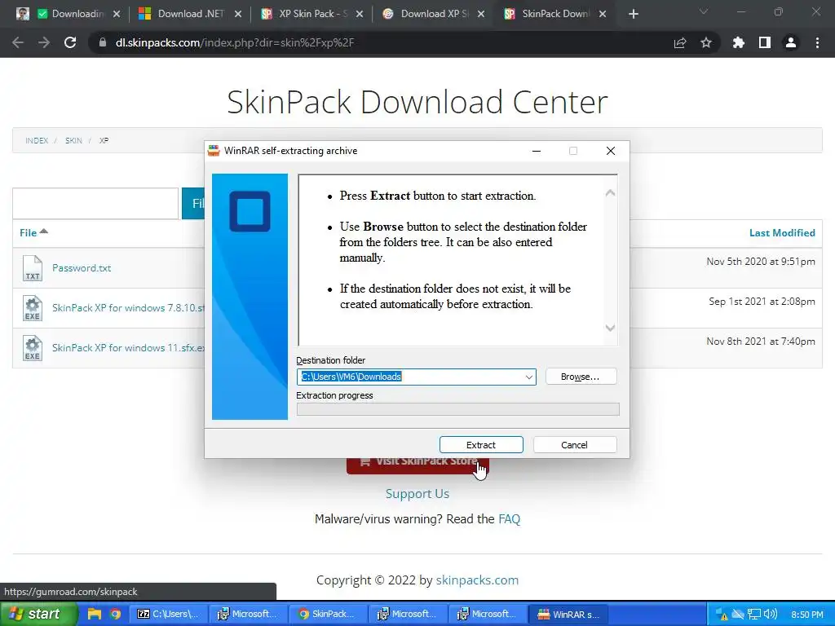The height and width of the screenshot is (626, 835).
Task: Click the extraction progress bar
Action: pyautogui.click(x=458, y=409)
